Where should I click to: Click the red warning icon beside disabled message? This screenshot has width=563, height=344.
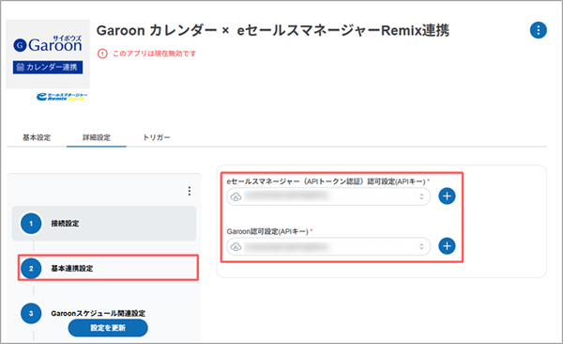coord(102,54)
